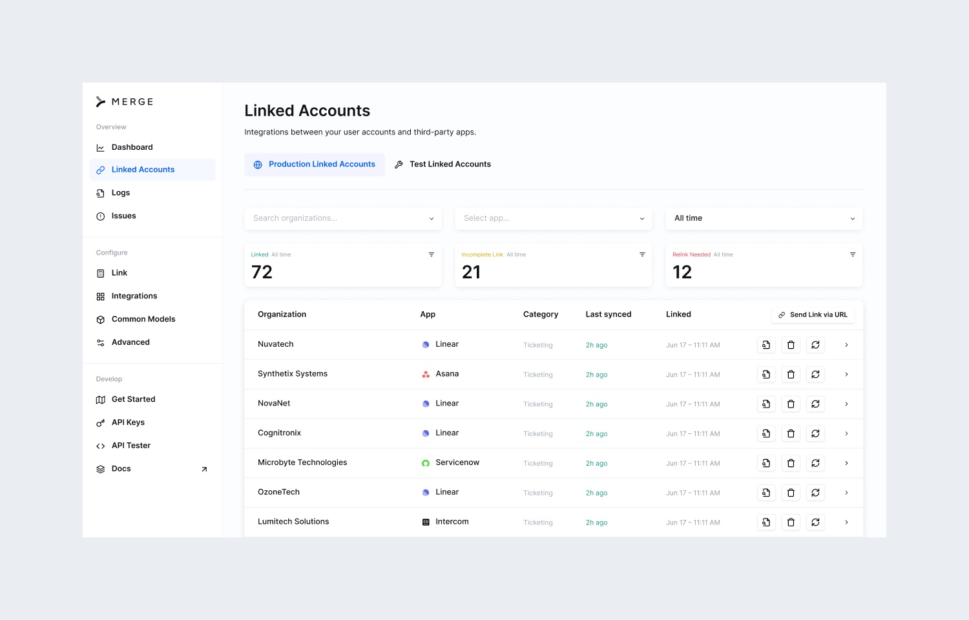Select Linked Accounts in the sidebar

(x=152, y=170)
